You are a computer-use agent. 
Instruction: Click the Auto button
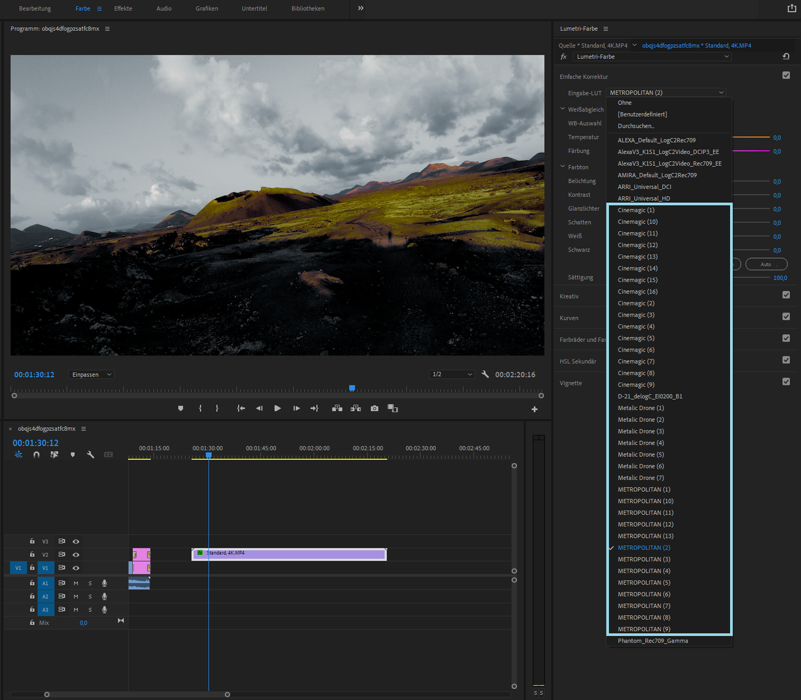click(x=766, y=264)
